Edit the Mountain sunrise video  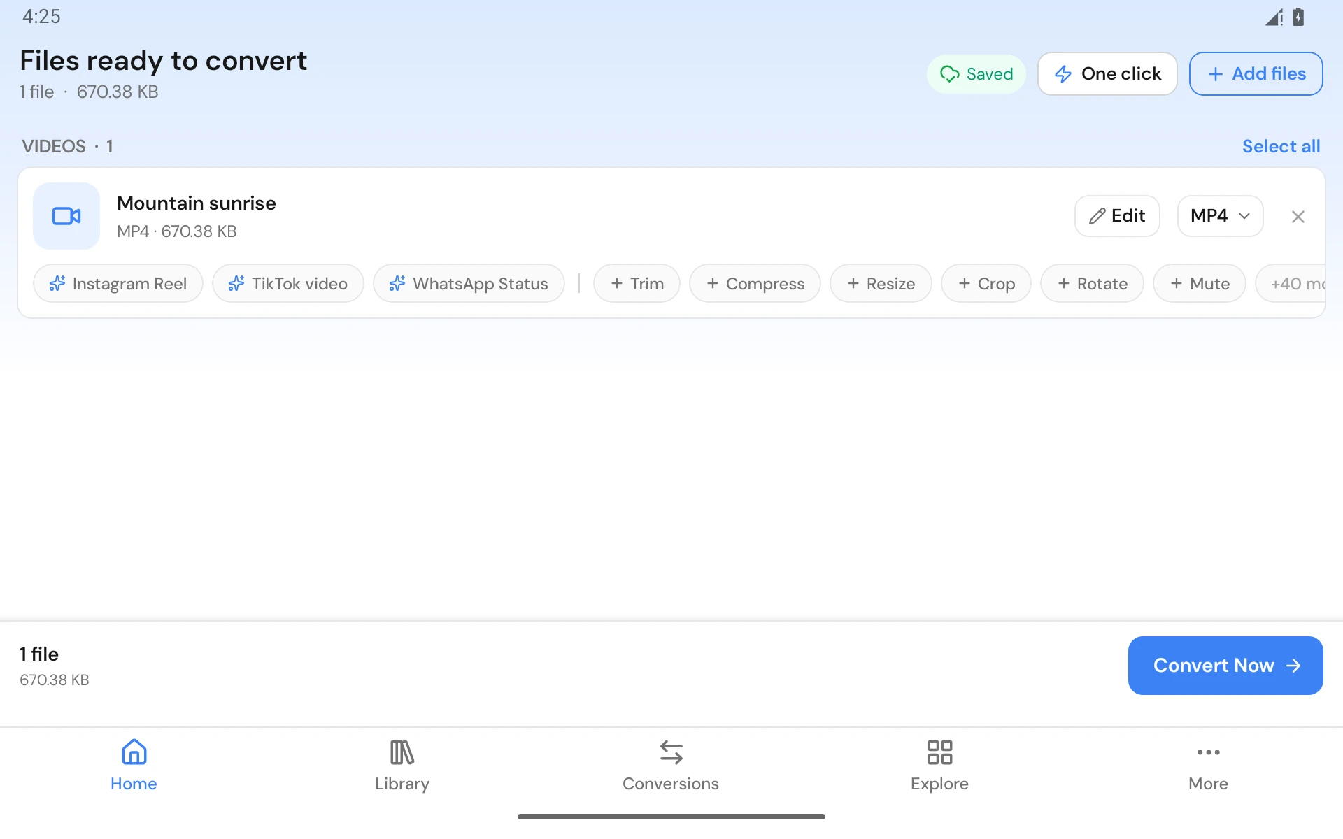1117,216
